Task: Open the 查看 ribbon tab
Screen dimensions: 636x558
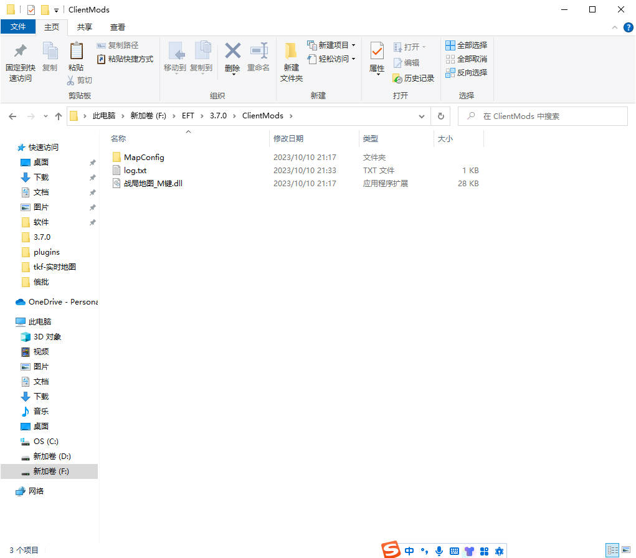Action: coord(117,27)
